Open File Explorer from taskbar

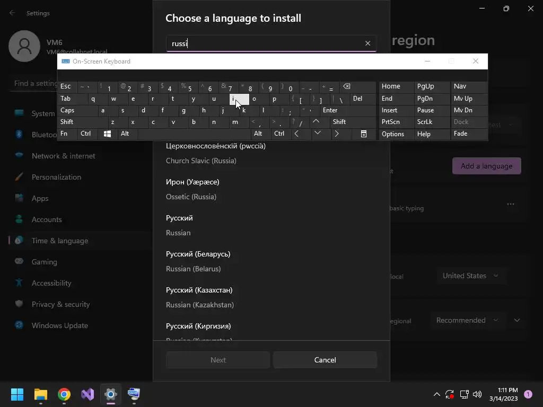40,394
